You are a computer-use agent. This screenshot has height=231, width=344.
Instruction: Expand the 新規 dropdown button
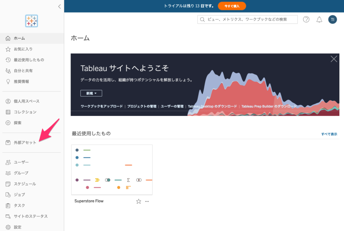[91, 93]
